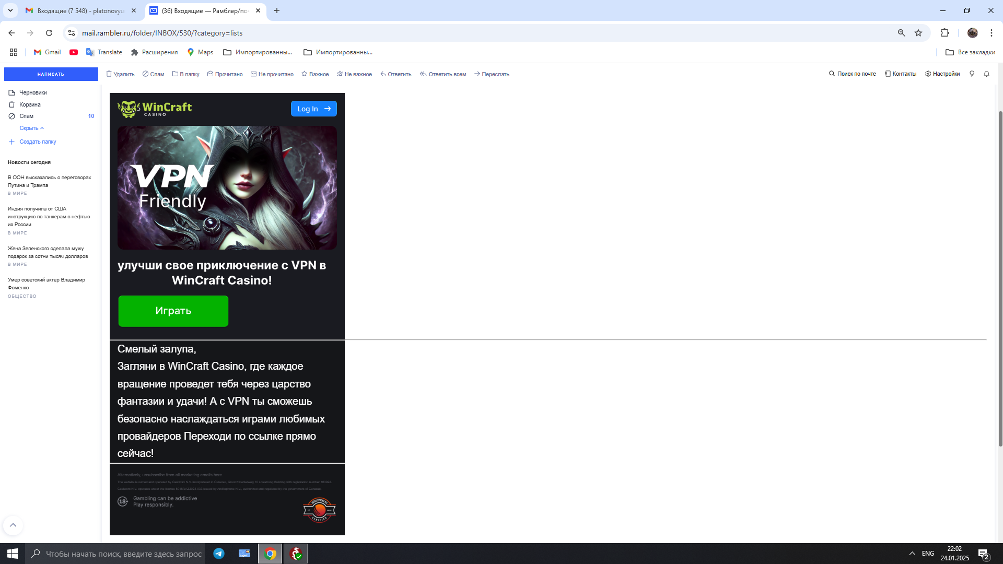Mark message as Unread (Не прочитано)
Viewport: 1003px width, 564px height.
point(272,74)
